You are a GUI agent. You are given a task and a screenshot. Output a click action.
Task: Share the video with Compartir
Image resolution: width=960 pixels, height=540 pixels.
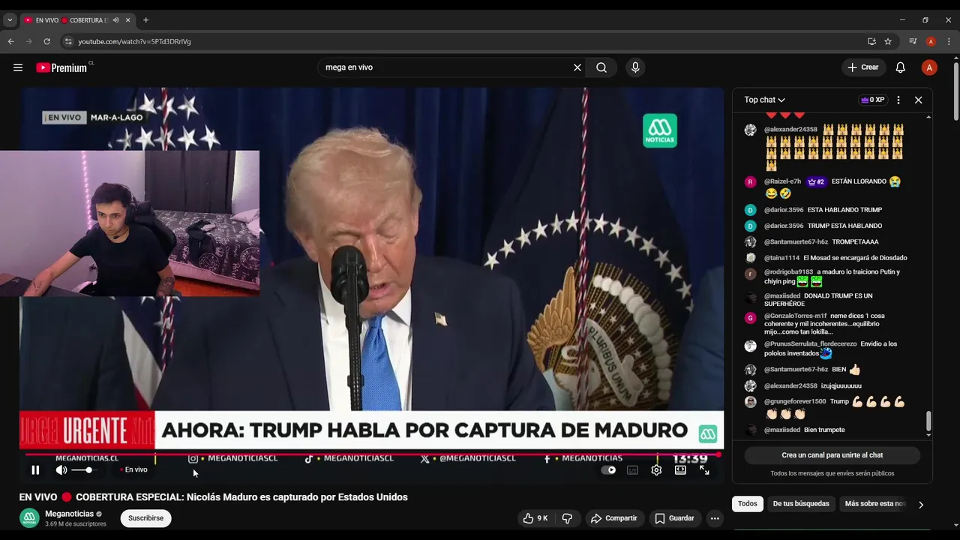point(613,518)
